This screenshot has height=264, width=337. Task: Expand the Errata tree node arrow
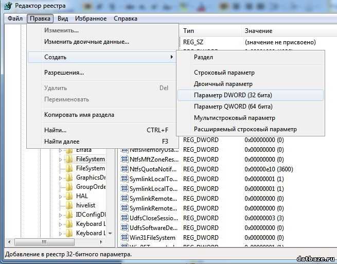click(x=61, y=150)
